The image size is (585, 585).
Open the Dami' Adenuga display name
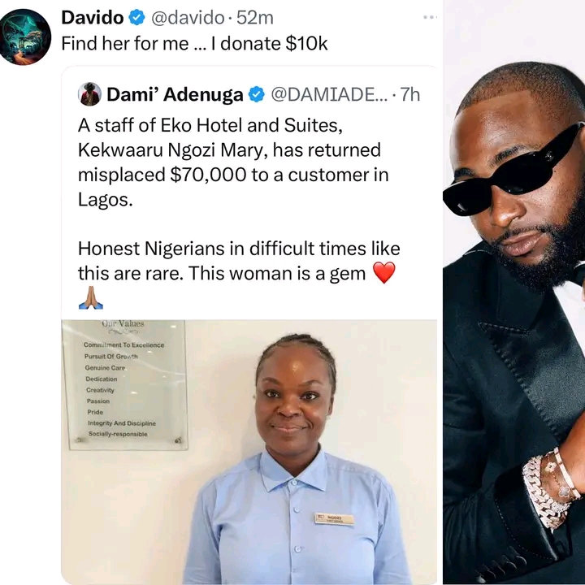(175, 94)
